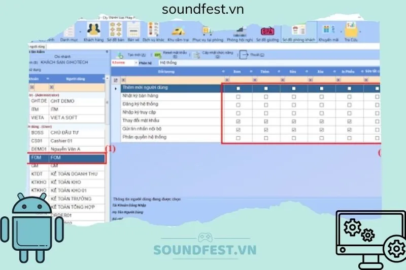Uncheck Thêm for Thay đổi mật khẩu
The height and width of the screenshot is (270, 406).
pos(266,121)
